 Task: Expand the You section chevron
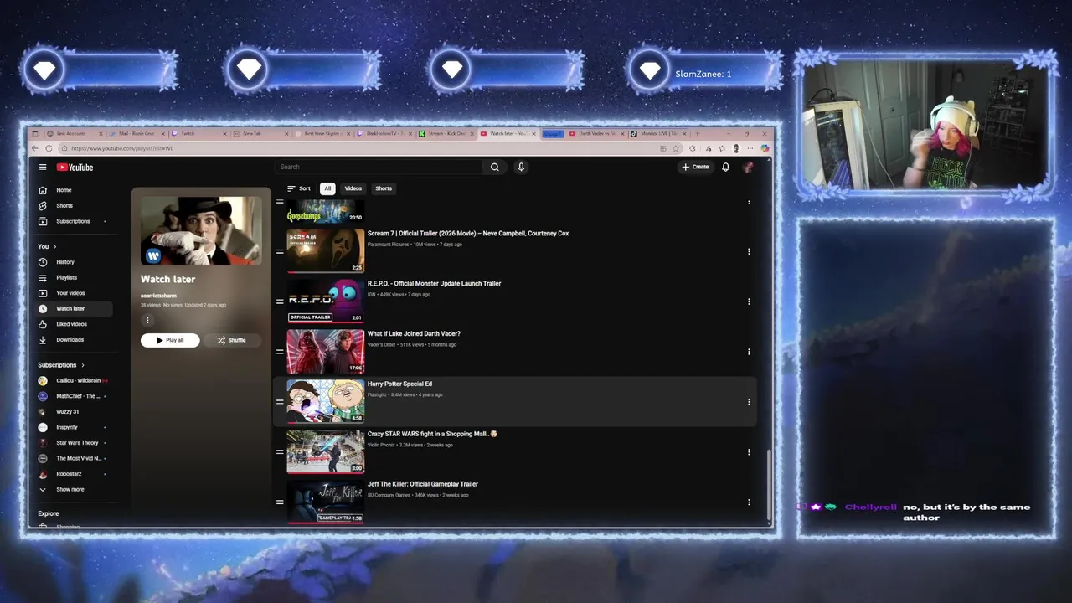pyautogui.click(x=54, y=246)
